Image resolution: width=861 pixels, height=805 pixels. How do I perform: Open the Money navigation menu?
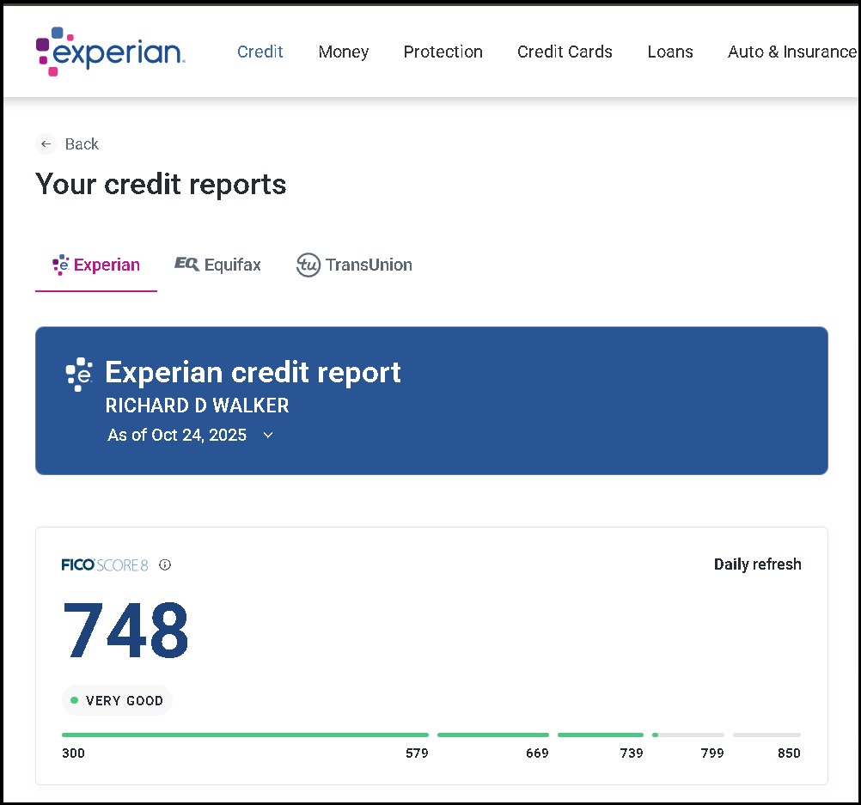coord(343,52)
